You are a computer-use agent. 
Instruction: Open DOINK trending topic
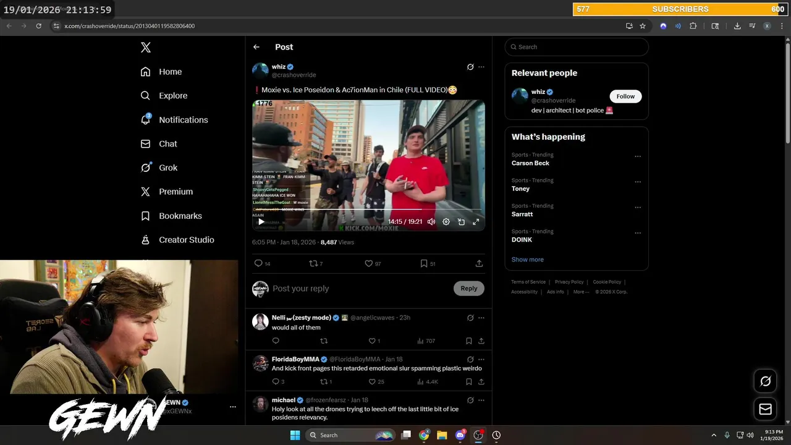pos(522,239)
